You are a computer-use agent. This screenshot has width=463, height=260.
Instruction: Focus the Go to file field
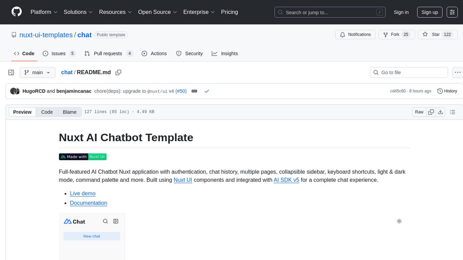409,72
